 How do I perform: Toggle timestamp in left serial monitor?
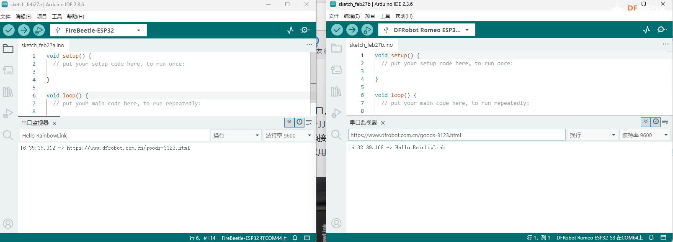pyautogui.click(x=299, y=122)
